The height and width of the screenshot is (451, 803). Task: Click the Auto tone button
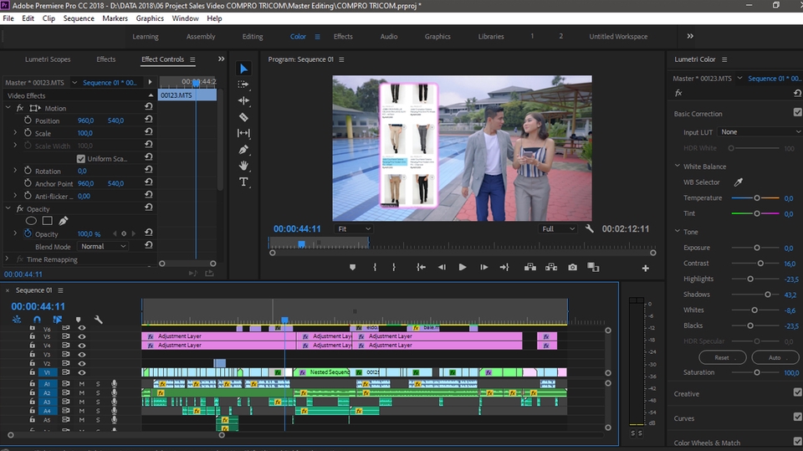coord(775,357)
